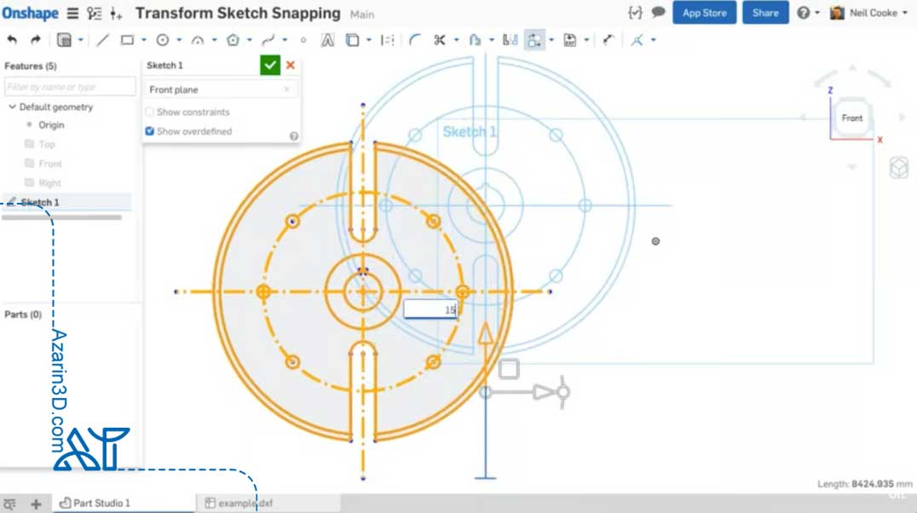Viewport: 917px width, 513px height.
Task: Toggle the Construction geometry tool
Action: coord(387,40)
